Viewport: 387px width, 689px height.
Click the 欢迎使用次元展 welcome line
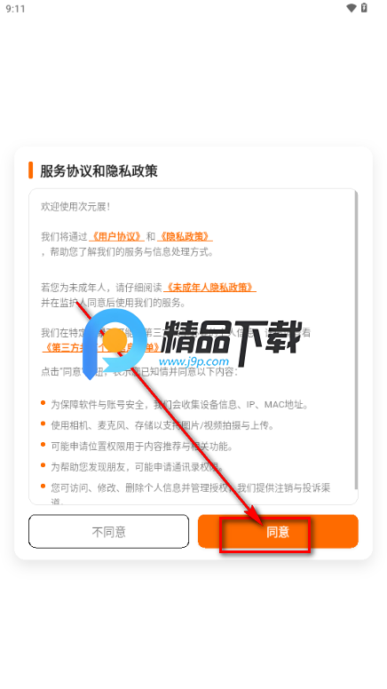pyautogui.click(x=75, y=207)
